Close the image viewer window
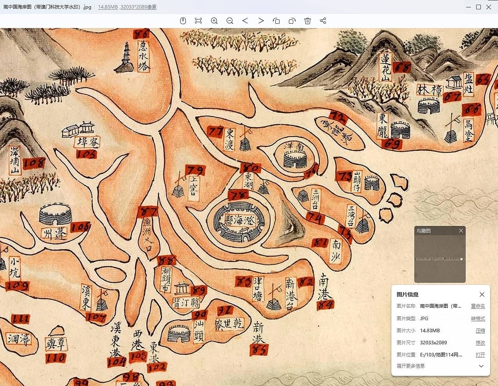The height and width of the screenshot is (386, 498). click(489, 7)
